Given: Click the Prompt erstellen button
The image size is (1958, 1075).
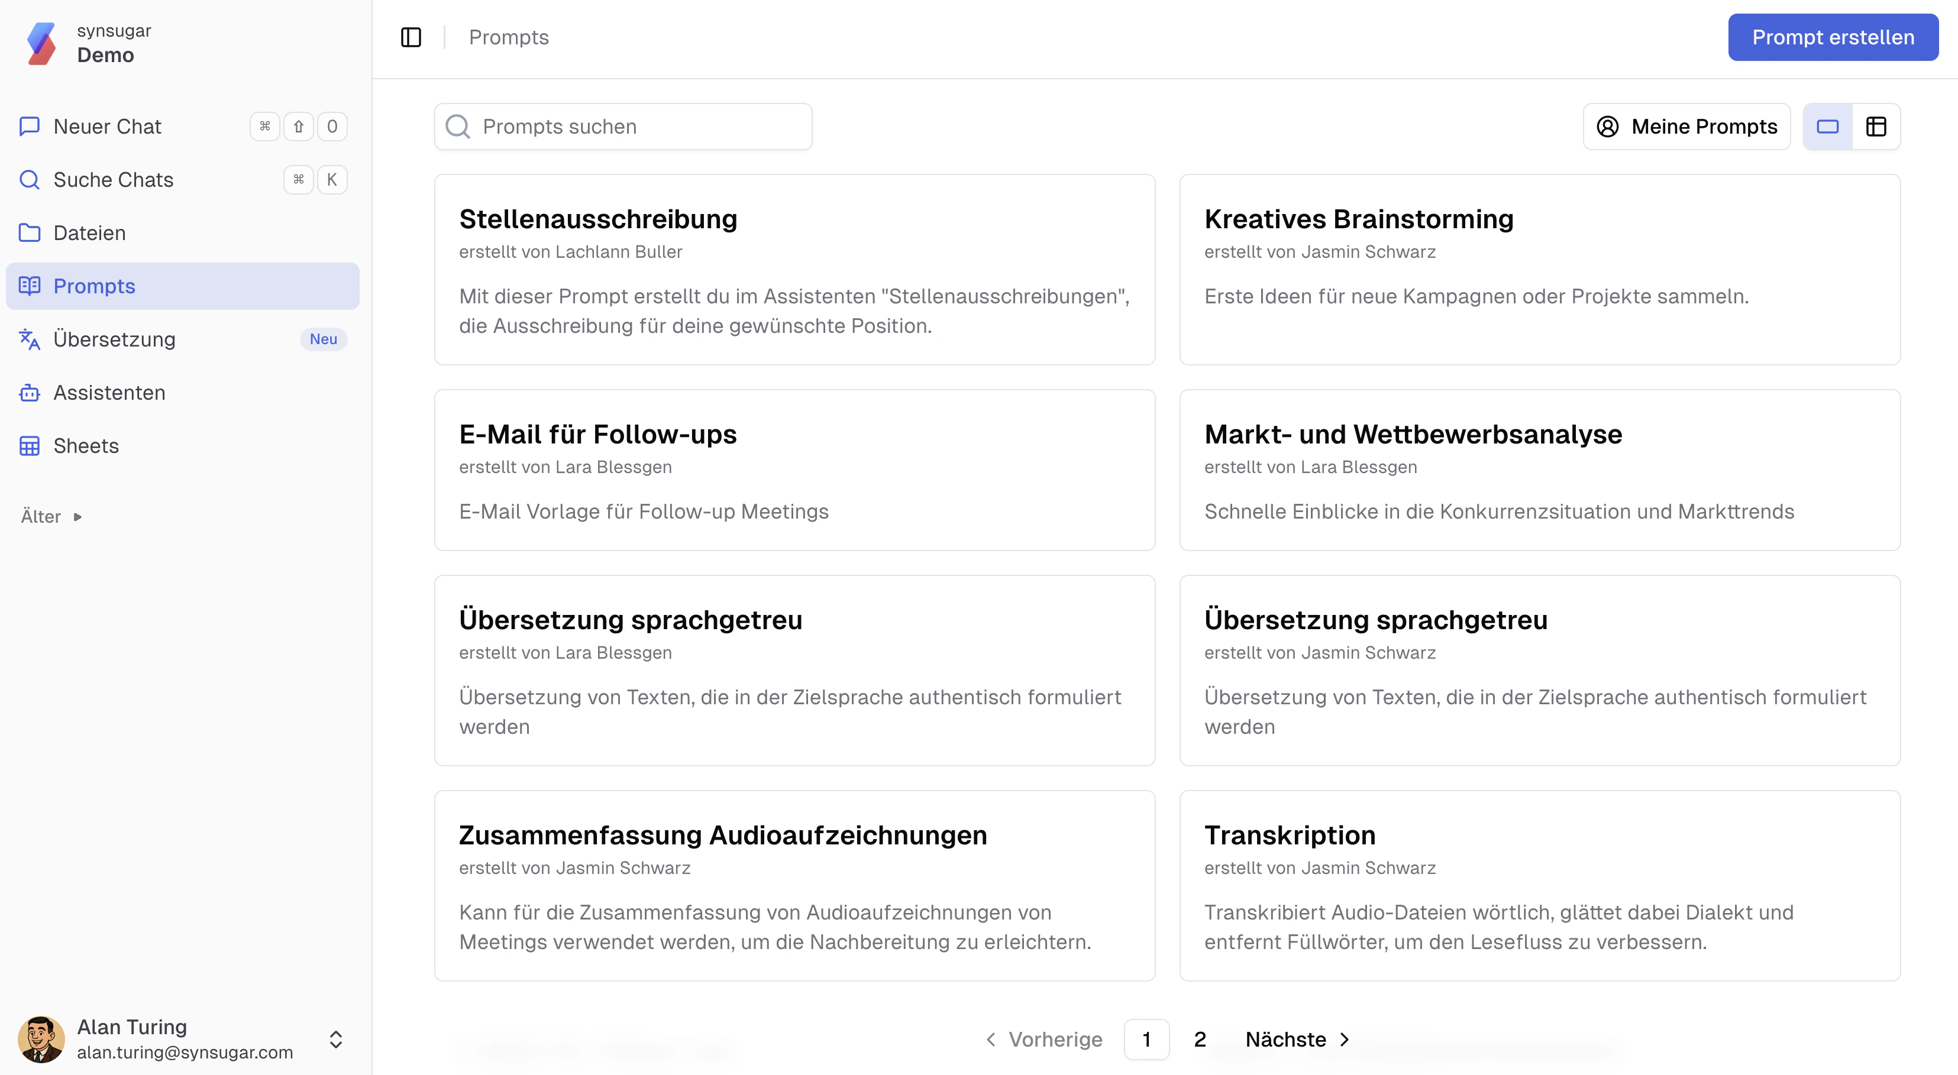Looking at the screenshot, I should click(x=1832, y=37).
